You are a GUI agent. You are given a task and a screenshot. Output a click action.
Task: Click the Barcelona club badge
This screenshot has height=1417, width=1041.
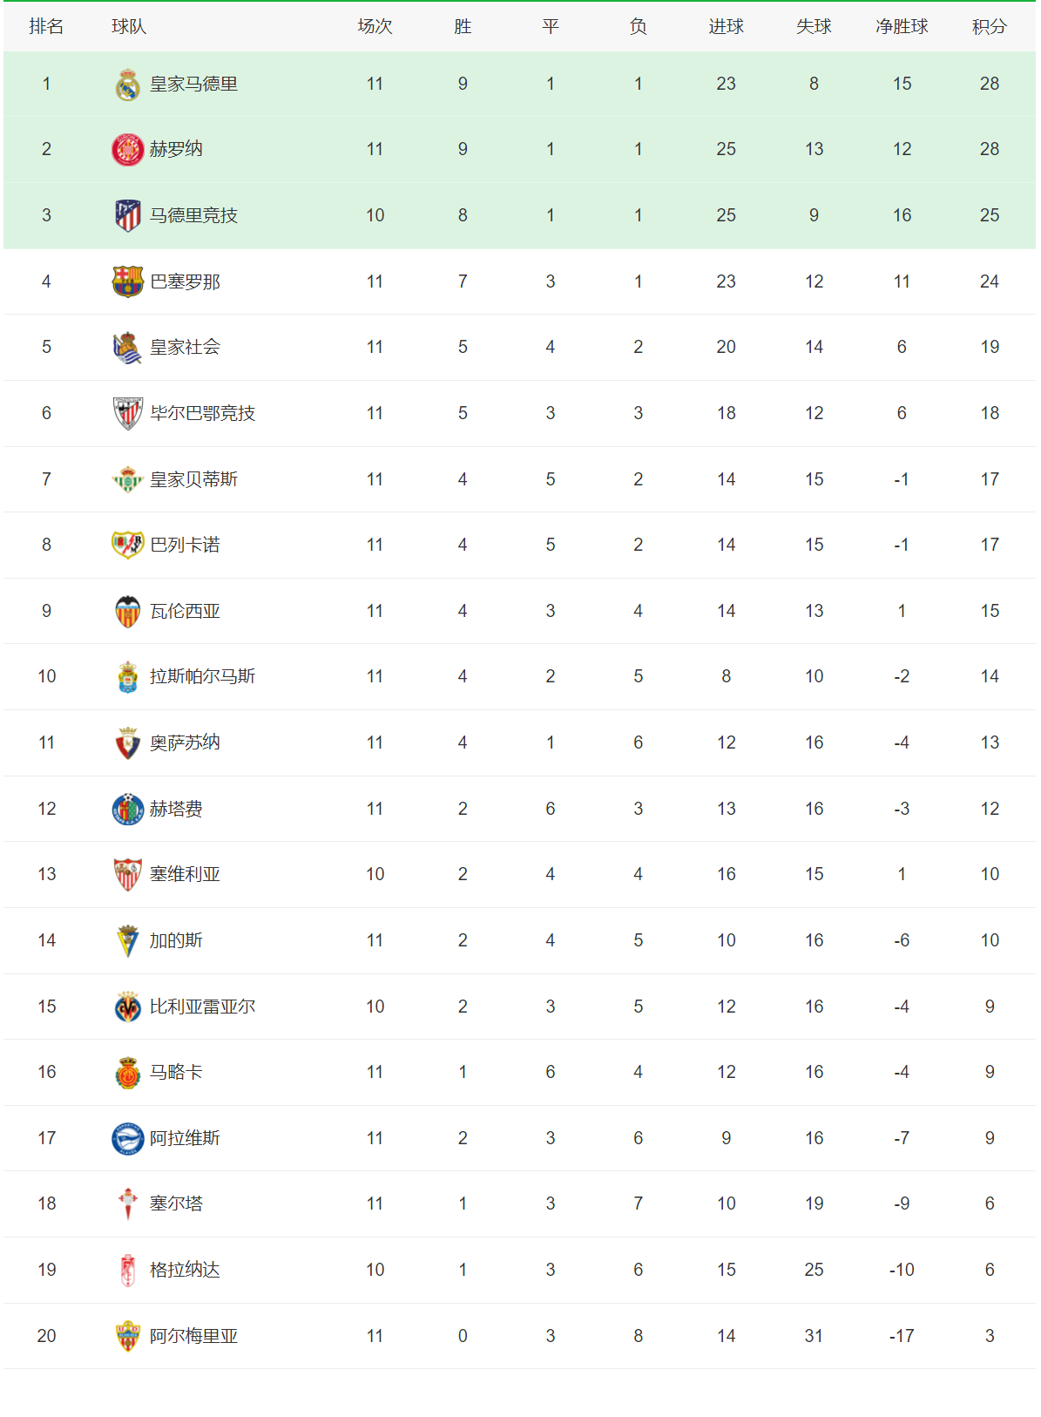pyautogui.click(x=128, y=281)
